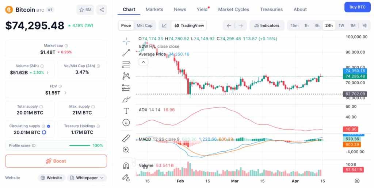Click the Profile score progress bar
The height and width of the screenshot is (188, 374).
tap(80, 145)
